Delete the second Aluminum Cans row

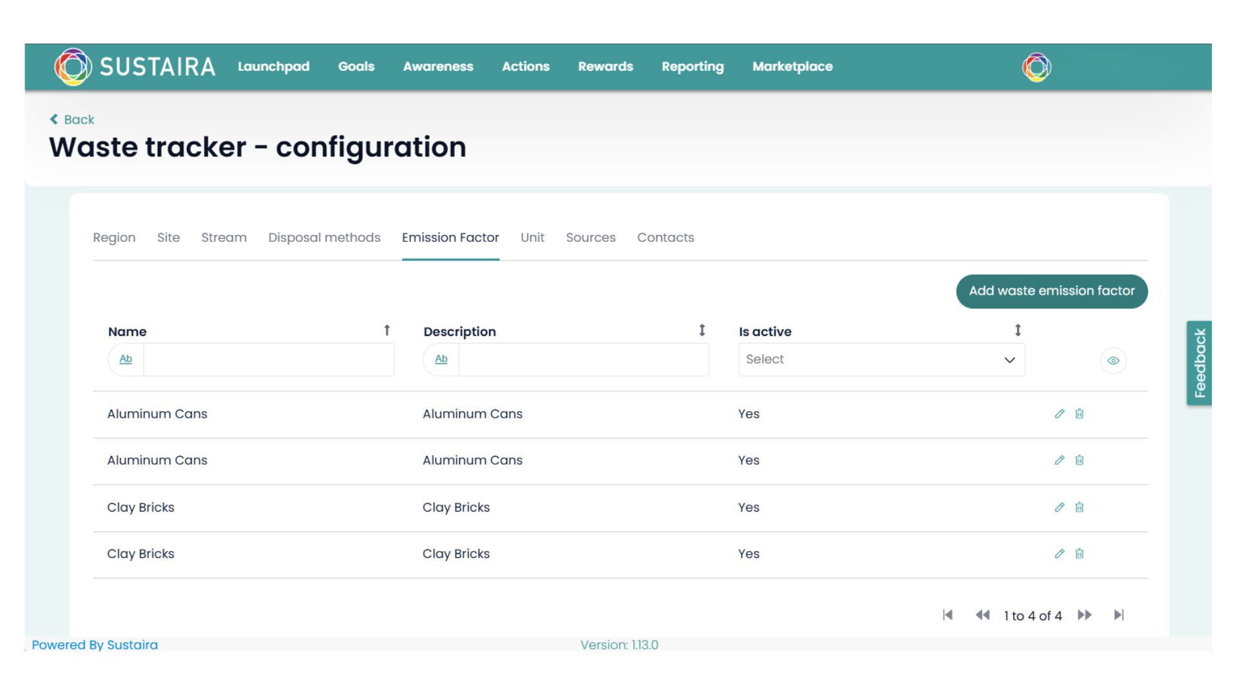1079,460
